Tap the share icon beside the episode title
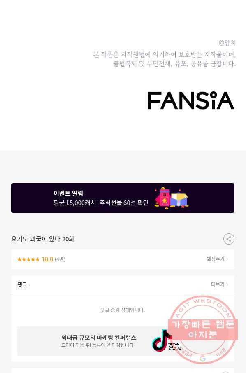The image size is (246, 373). (x=229, y=239)
